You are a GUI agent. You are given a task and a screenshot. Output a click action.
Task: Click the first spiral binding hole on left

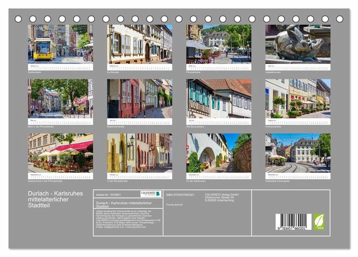point(18,19)
